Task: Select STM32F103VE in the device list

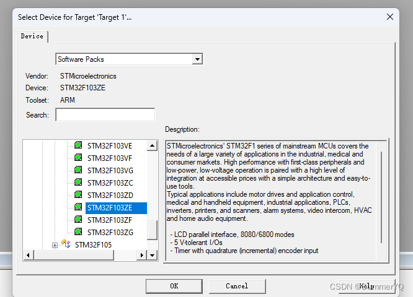Action: point(110,146)
